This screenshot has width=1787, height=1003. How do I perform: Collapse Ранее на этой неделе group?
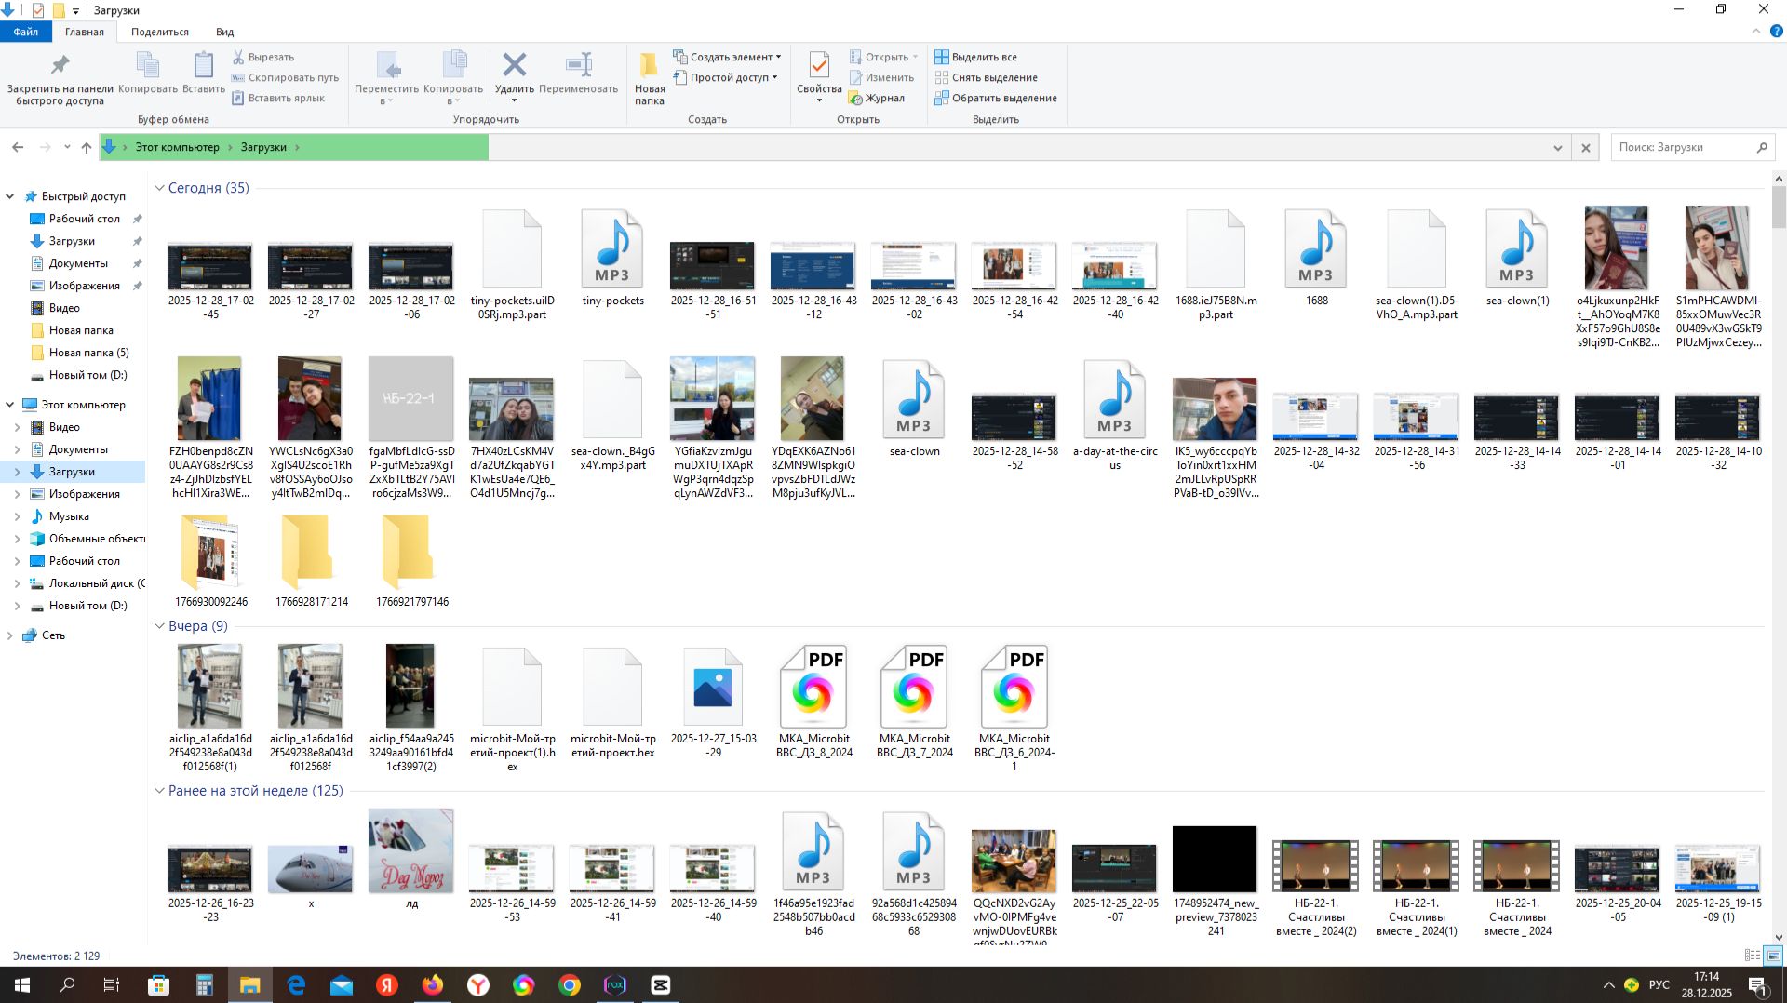[x=159, y=791]
